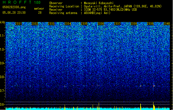Click the 2333 time marker
173x110 pixels.
[x=51, y=24]
